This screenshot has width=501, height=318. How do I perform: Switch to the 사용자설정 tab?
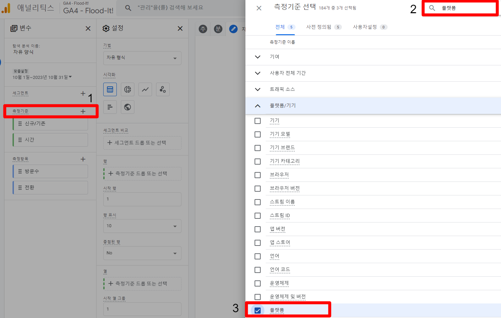pos(370,27)
